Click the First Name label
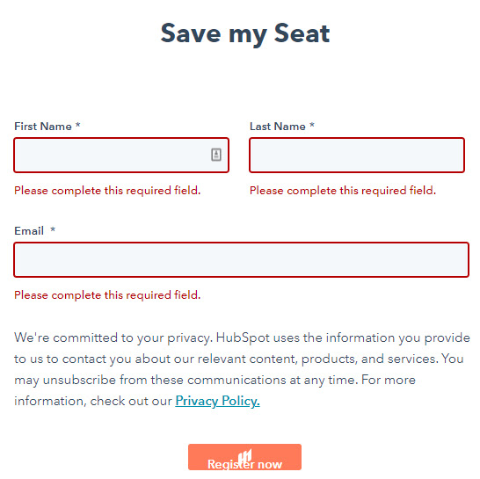The height and width of the screenshot is (479, 480). (43, 127)
